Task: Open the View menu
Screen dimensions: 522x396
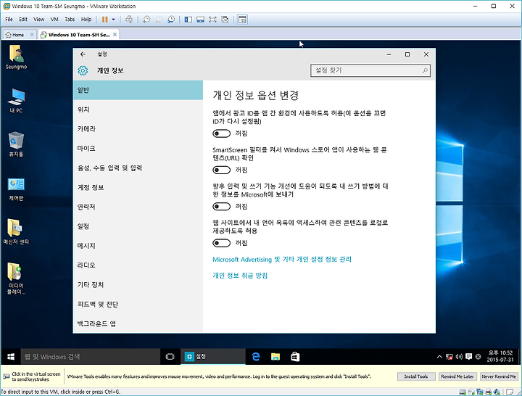Action: tap(38, 20)
